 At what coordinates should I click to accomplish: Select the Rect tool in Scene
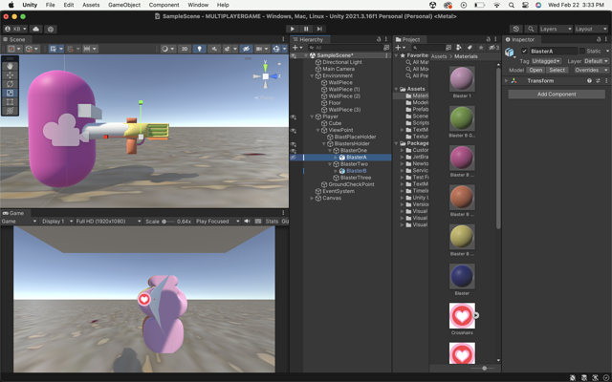11,102
